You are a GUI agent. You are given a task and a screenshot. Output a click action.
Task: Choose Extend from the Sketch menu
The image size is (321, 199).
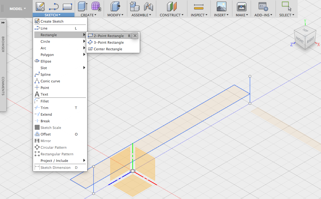pyautogui.click(x=60, y=114)
